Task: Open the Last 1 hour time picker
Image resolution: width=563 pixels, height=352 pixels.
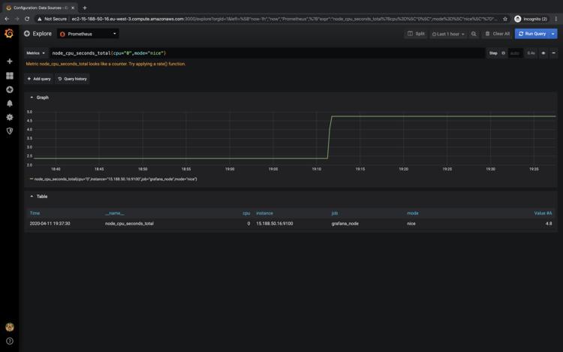Action: point(448,34)
